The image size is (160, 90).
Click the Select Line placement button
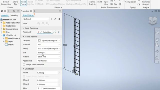pyautogui.click(x=45, y=32)
